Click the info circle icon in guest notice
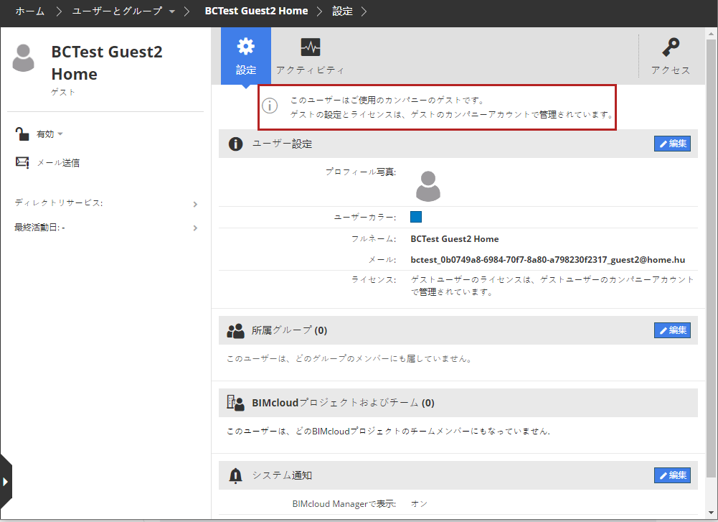The width and height of the screenshot is (718, 522). 270,106
